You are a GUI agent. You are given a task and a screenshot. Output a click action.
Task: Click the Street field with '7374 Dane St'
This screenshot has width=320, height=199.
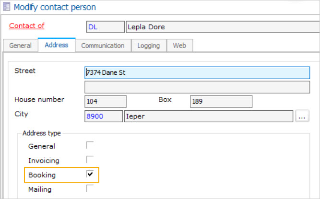point(197,72)
